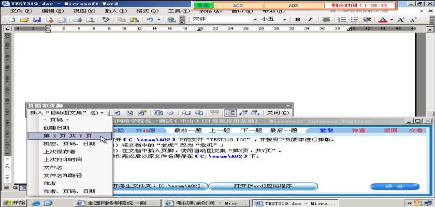The height and width of the screenshot is (207, 435).
Task: Run spelling and grammar check
Action: point(106,20)
